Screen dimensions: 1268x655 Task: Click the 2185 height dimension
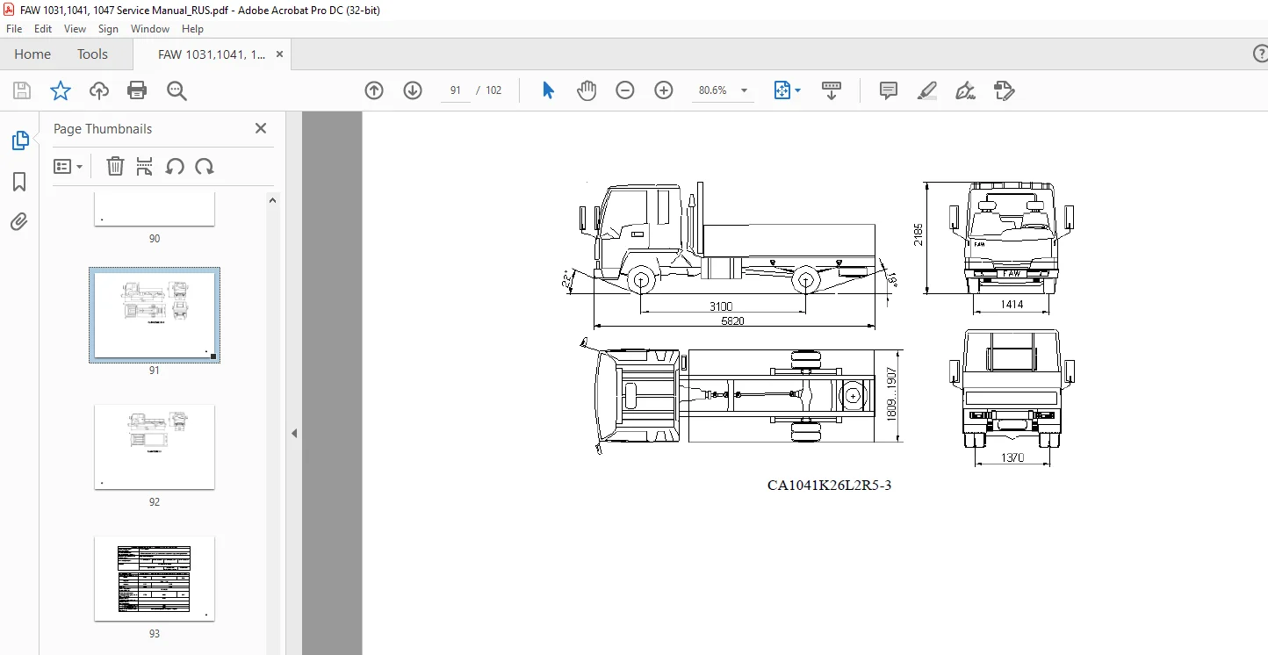pos(919,234)
